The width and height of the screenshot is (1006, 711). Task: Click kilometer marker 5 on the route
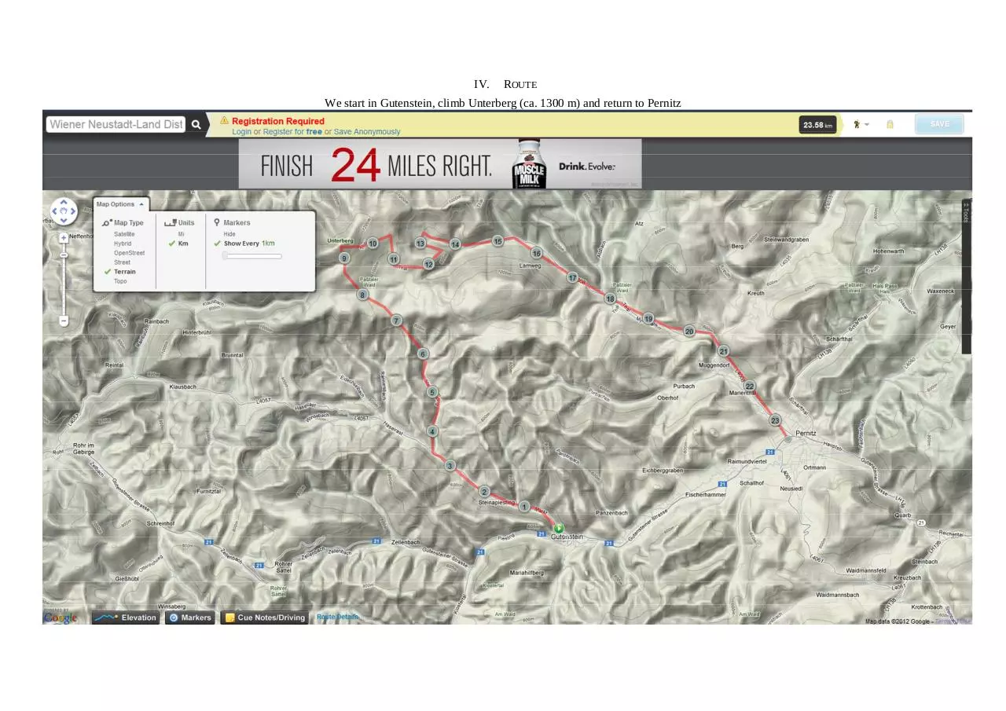(x=432, y=392)
